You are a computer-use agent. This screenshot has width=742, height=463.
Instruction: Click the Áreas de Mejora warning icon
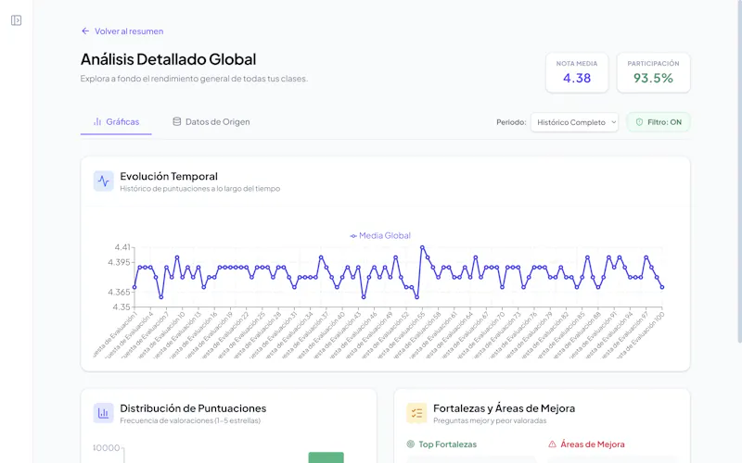pos(552,444)
